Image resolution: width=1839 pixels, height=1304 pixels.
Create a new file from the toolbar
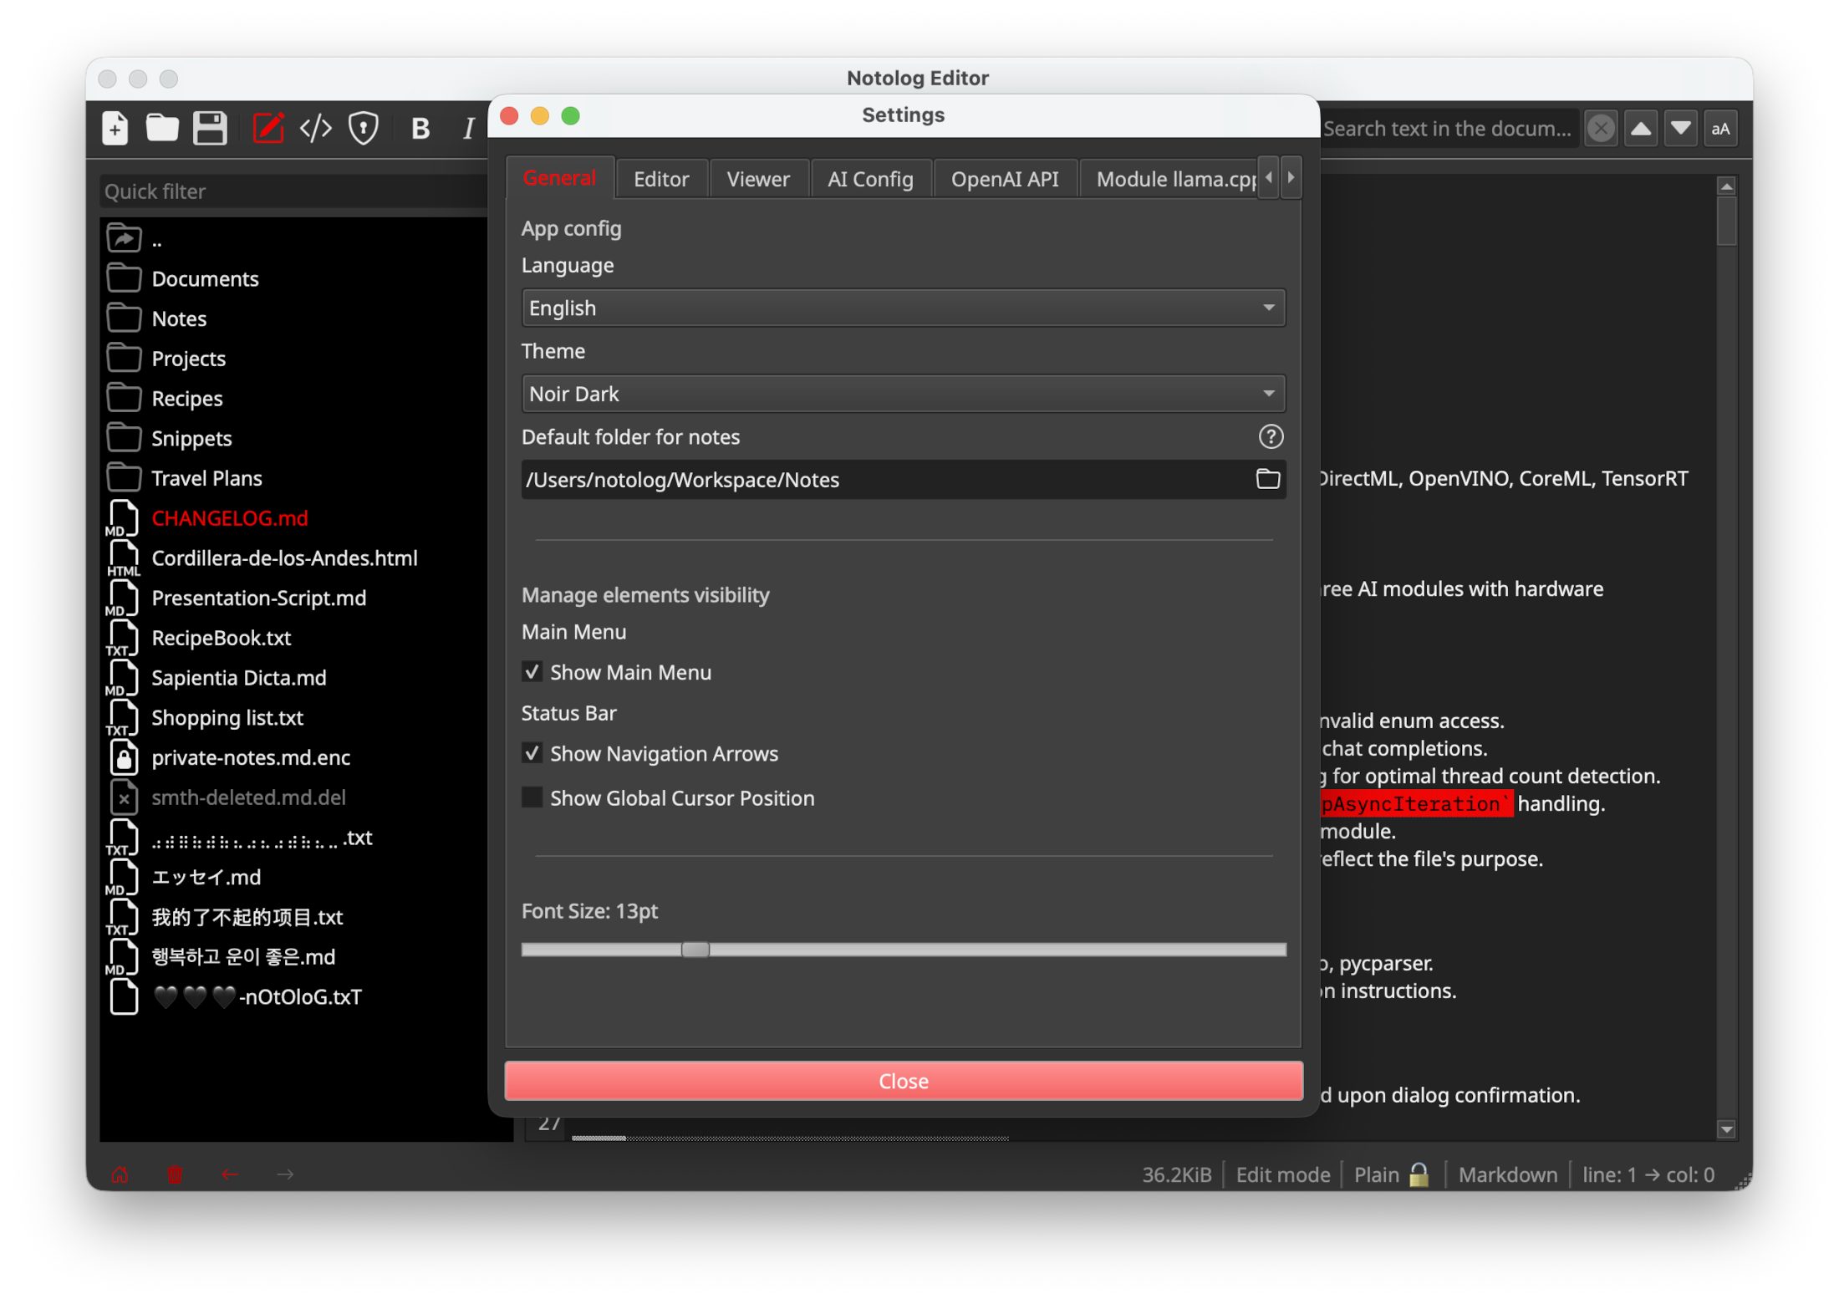[x=115, y=127]
